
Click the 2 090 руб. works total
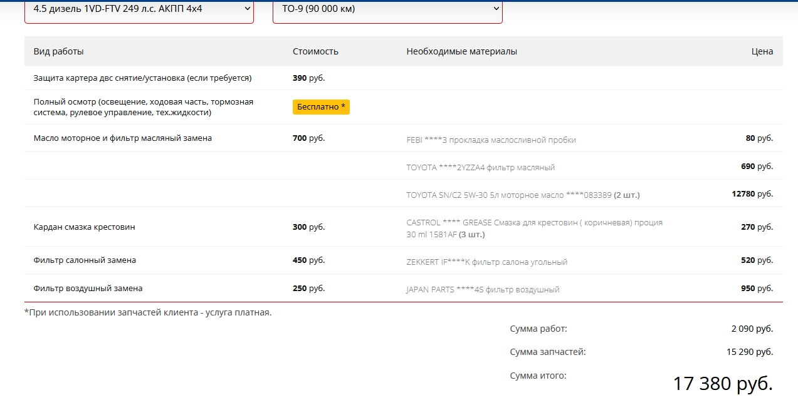pos(752,329)
